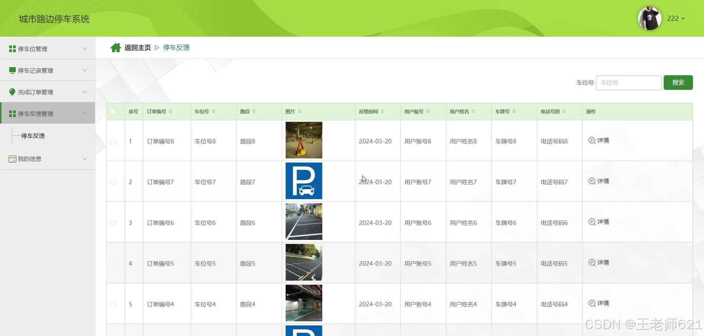Sort by 车牌号 column arrows
This screenshot has height=336, width=704.
coord(514,112)
